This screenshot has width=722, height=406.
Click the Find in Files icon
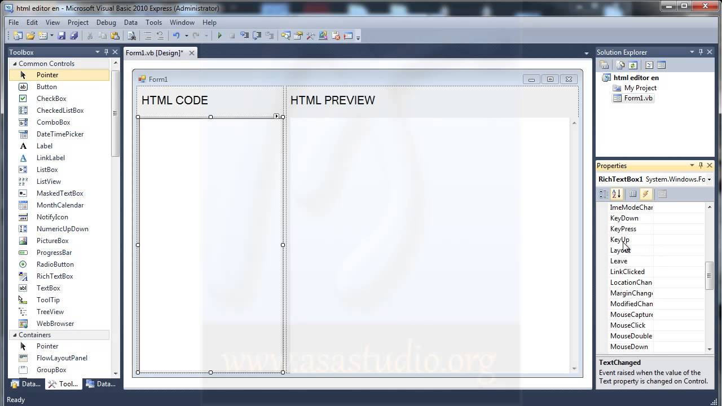pos(131,36)
